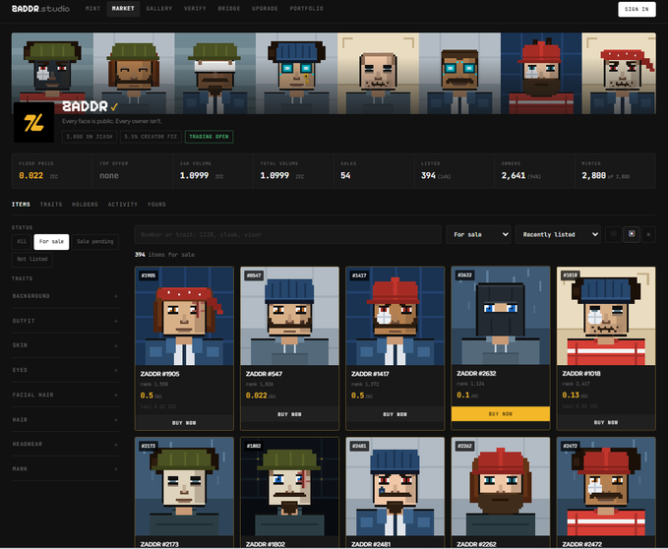Click the Listed count 394
The width and height of the screenshot is (668, 549).
(x=428, y=175)
